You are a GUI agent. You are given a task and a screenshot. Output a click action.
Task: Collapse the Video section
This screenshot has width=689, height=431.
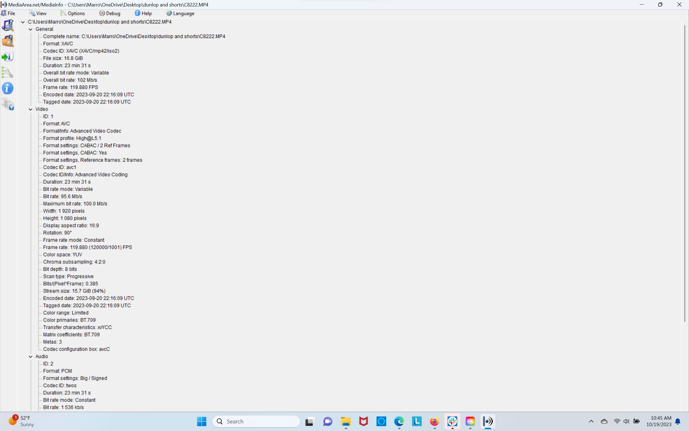coord(30,109)
